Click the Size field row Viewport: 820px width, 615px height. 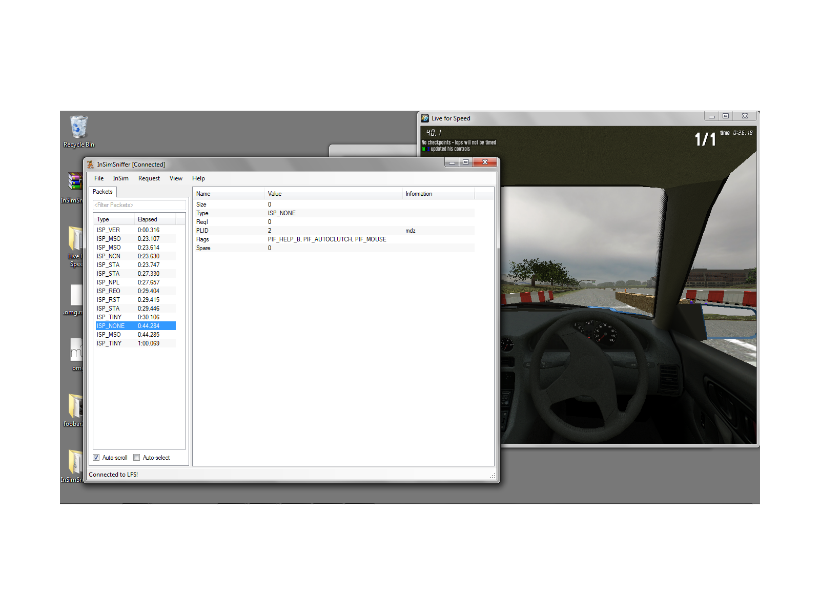point(334,204)
